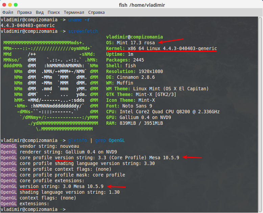This screenshot has width=263, height=213.
Task: Click the final 'OpenGL extensions:' line
Action: pos(25,204)
